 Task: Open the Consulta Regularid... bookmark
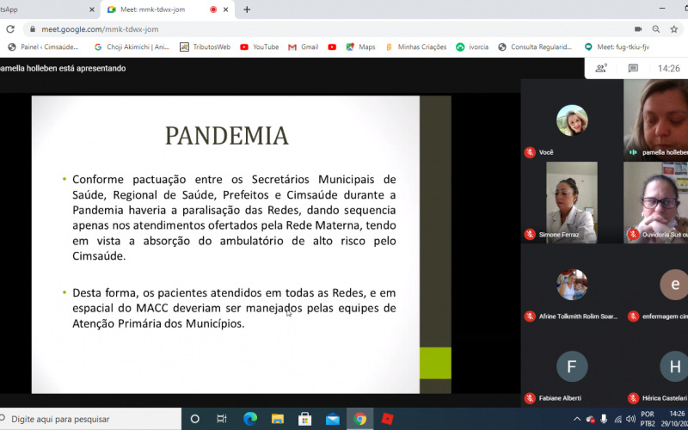(535, 47)
